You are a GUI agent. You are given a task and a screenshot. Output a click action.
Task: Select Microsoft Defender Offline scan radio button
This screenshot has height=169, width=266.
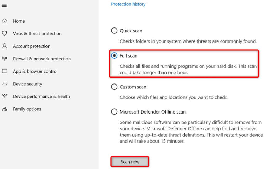(114, 112)
